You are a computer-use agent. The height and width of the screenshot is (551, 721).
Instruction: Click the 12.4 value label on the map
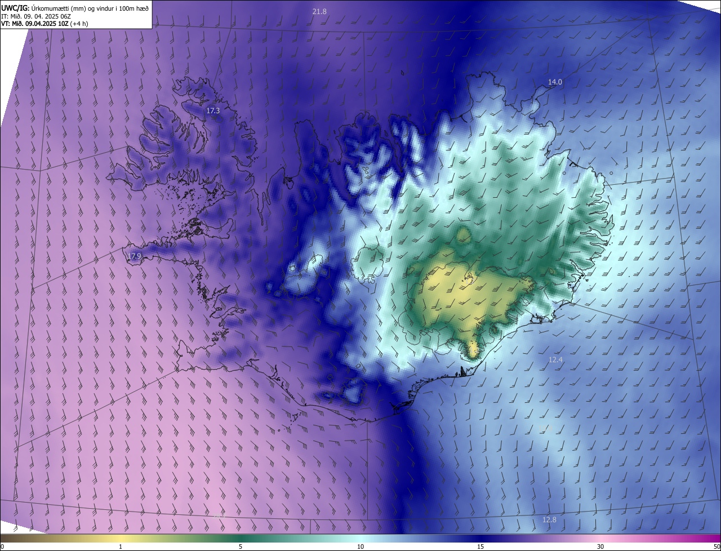tap(555, 359)
